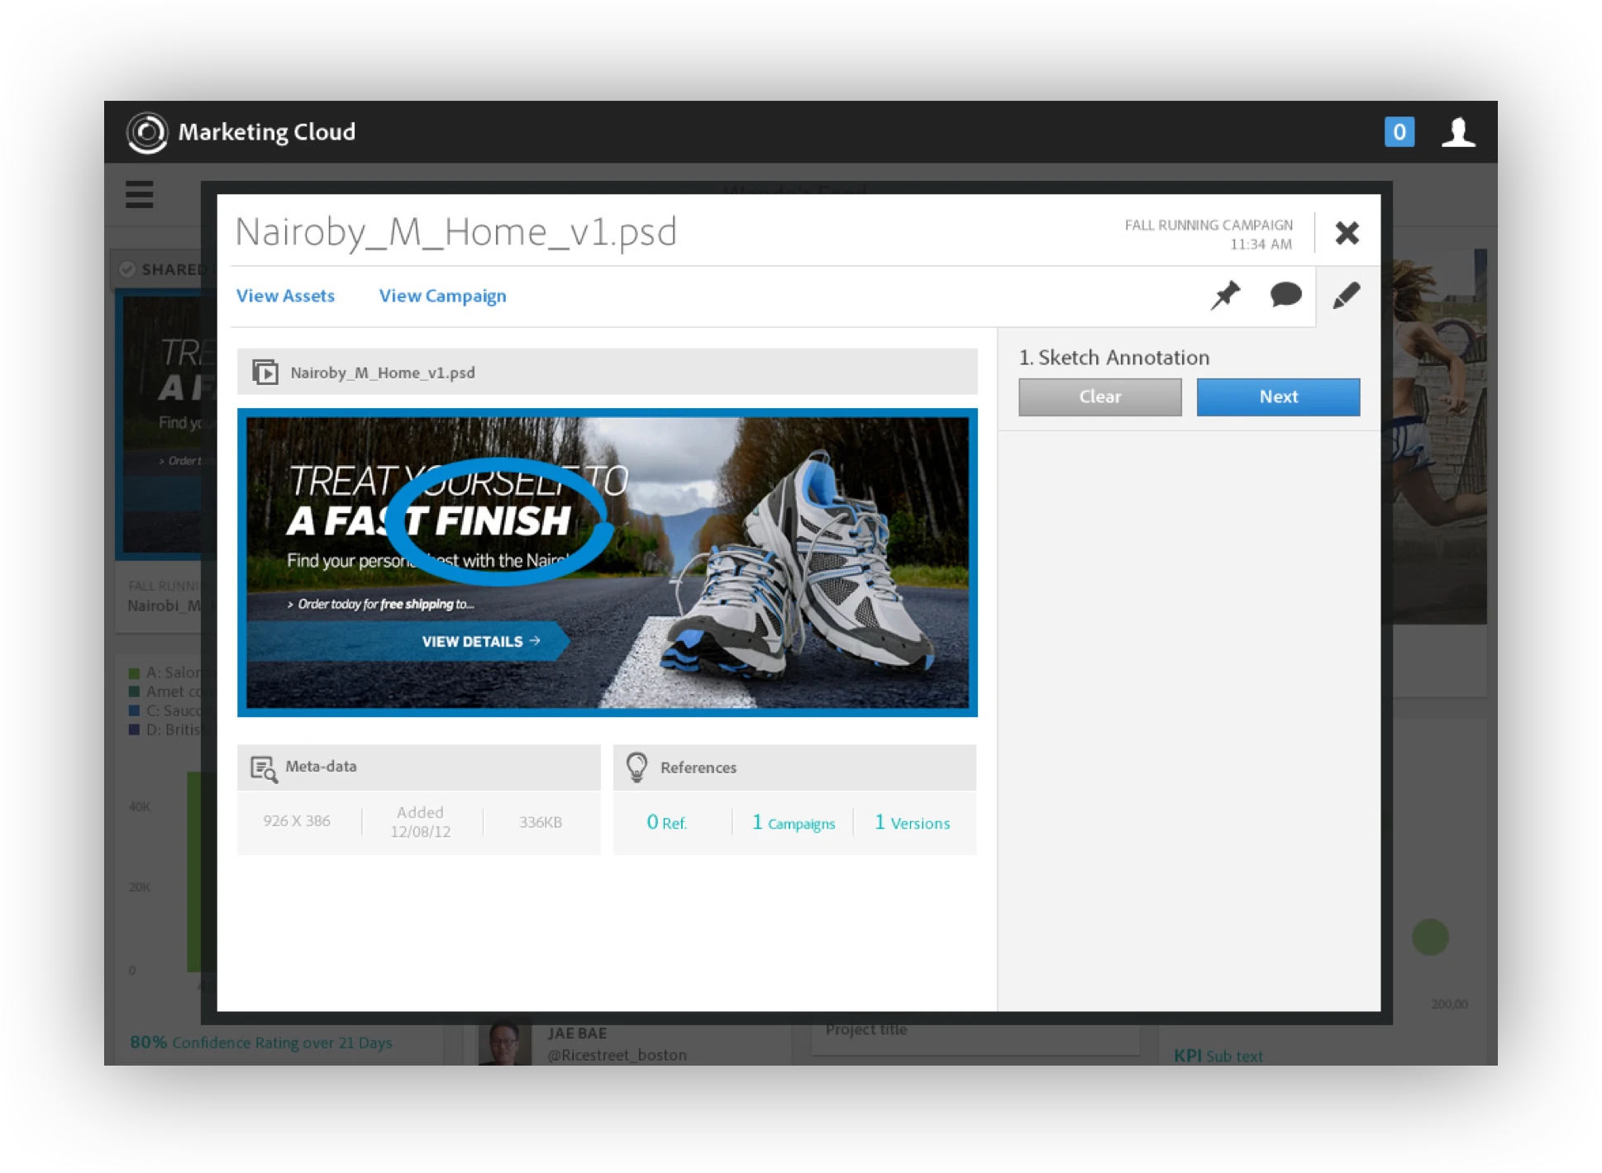Click the References lightbulb icon

(637, 767)
